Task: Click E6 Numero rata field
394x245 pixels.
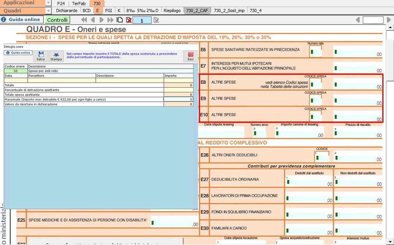Action: coord(316,51)
